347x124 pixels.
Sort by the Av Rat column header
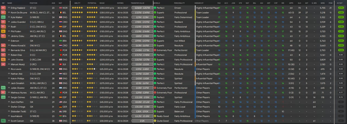click(339, 3)
